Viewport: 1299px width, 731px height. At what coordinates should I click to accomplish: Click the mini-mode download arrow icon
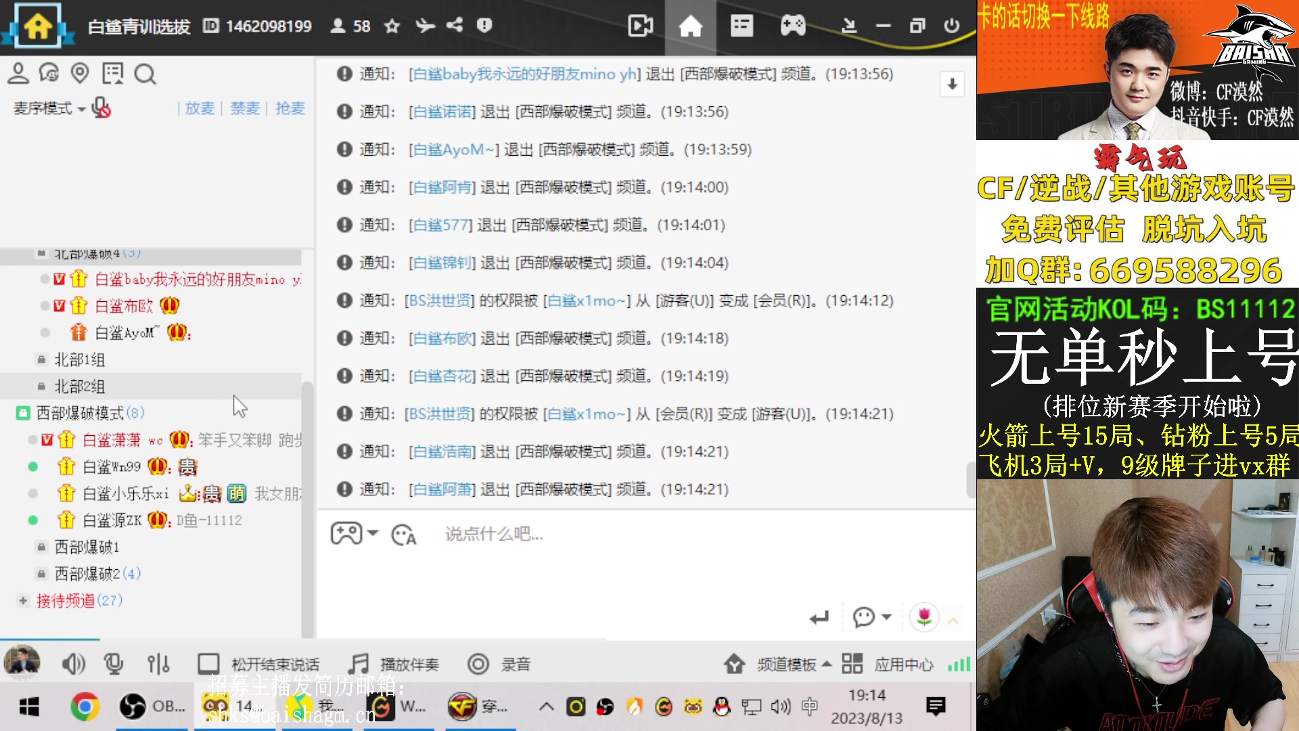(848, 26)
